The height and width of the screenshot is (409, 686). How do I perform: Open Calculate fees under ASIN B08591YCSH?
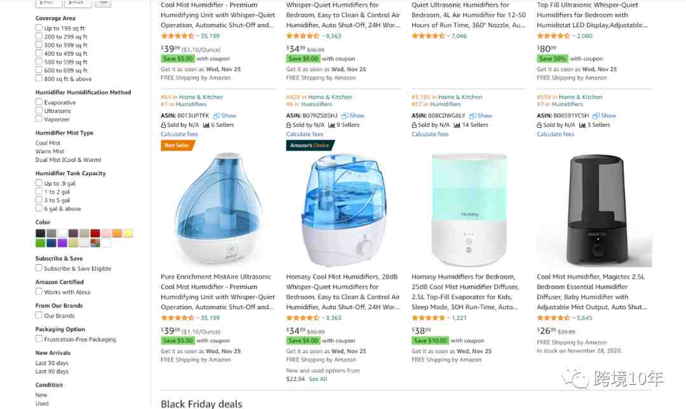(x=555, y=134)
